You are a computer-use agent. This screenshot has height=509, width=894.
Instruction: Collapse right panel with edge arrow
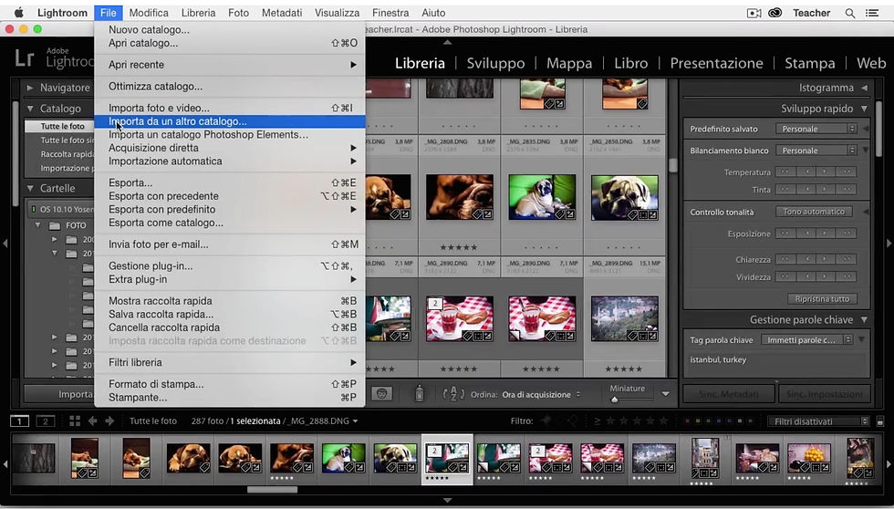pos(889,244)
